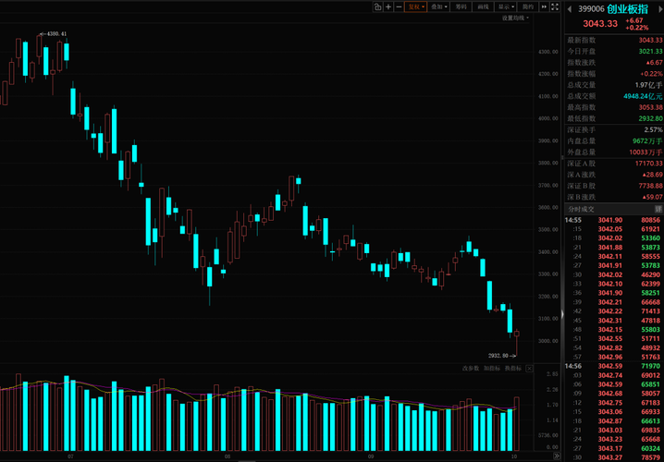Zoom out chart with minus icon

point(399,6)
